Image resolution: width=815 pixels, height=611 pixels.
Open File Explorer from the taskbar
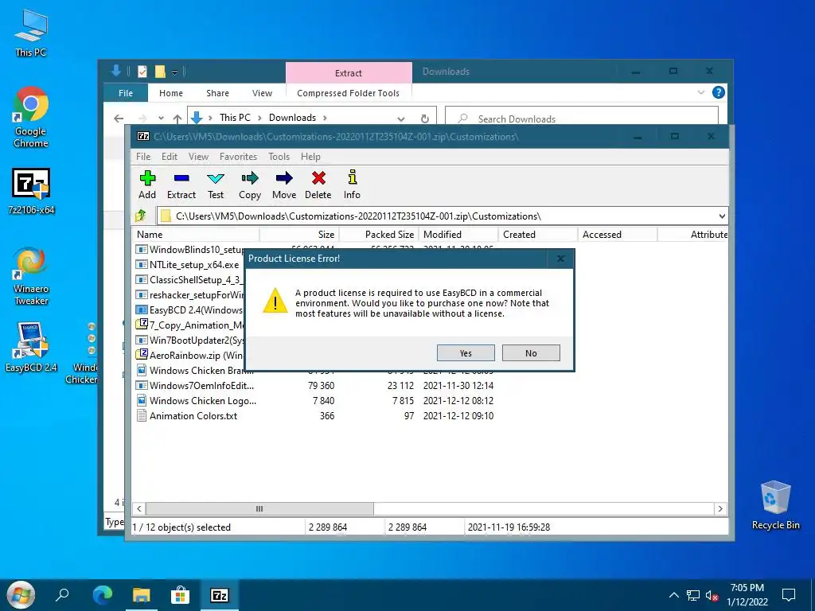pyautogui.click(x=141, y=595)
